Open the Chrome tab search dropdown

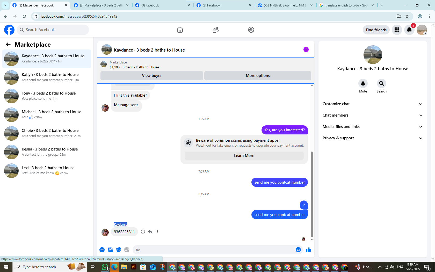[5, 5]
